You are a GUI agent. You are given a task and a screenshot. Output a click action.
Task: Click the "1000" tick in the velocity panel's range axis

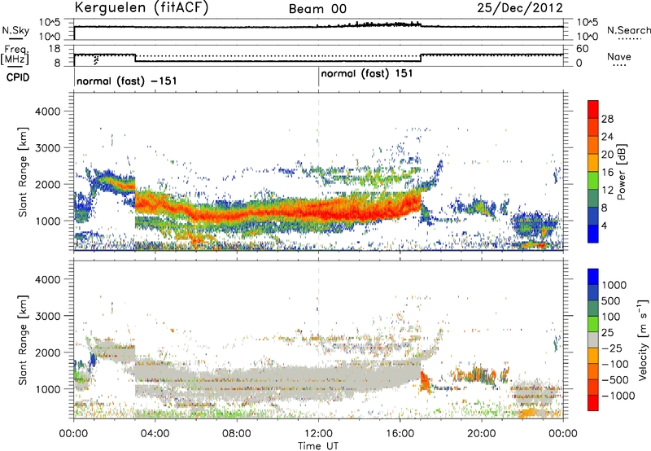pos(47,389)
